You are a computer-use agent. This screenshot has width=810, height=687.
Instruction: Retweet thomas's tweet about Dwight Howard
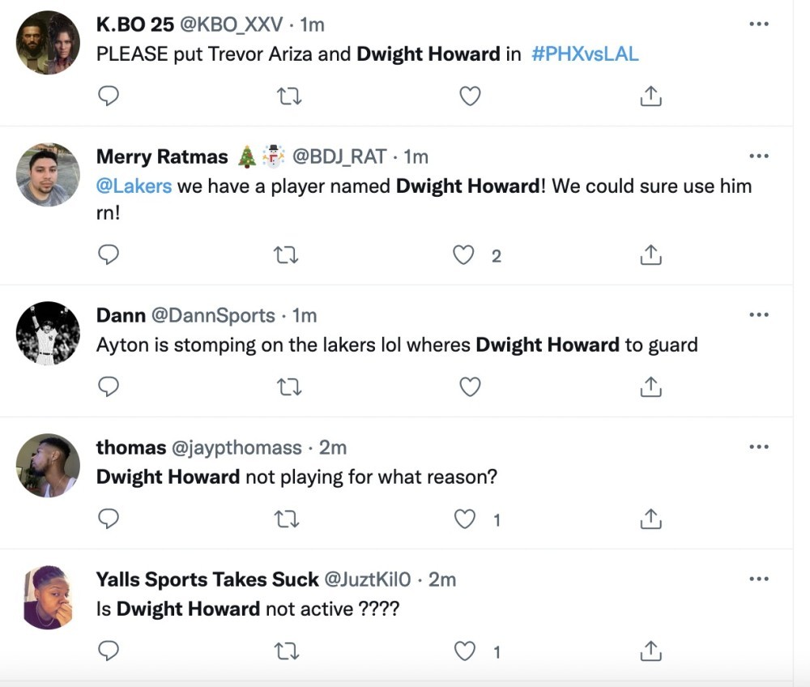(286, 519)
